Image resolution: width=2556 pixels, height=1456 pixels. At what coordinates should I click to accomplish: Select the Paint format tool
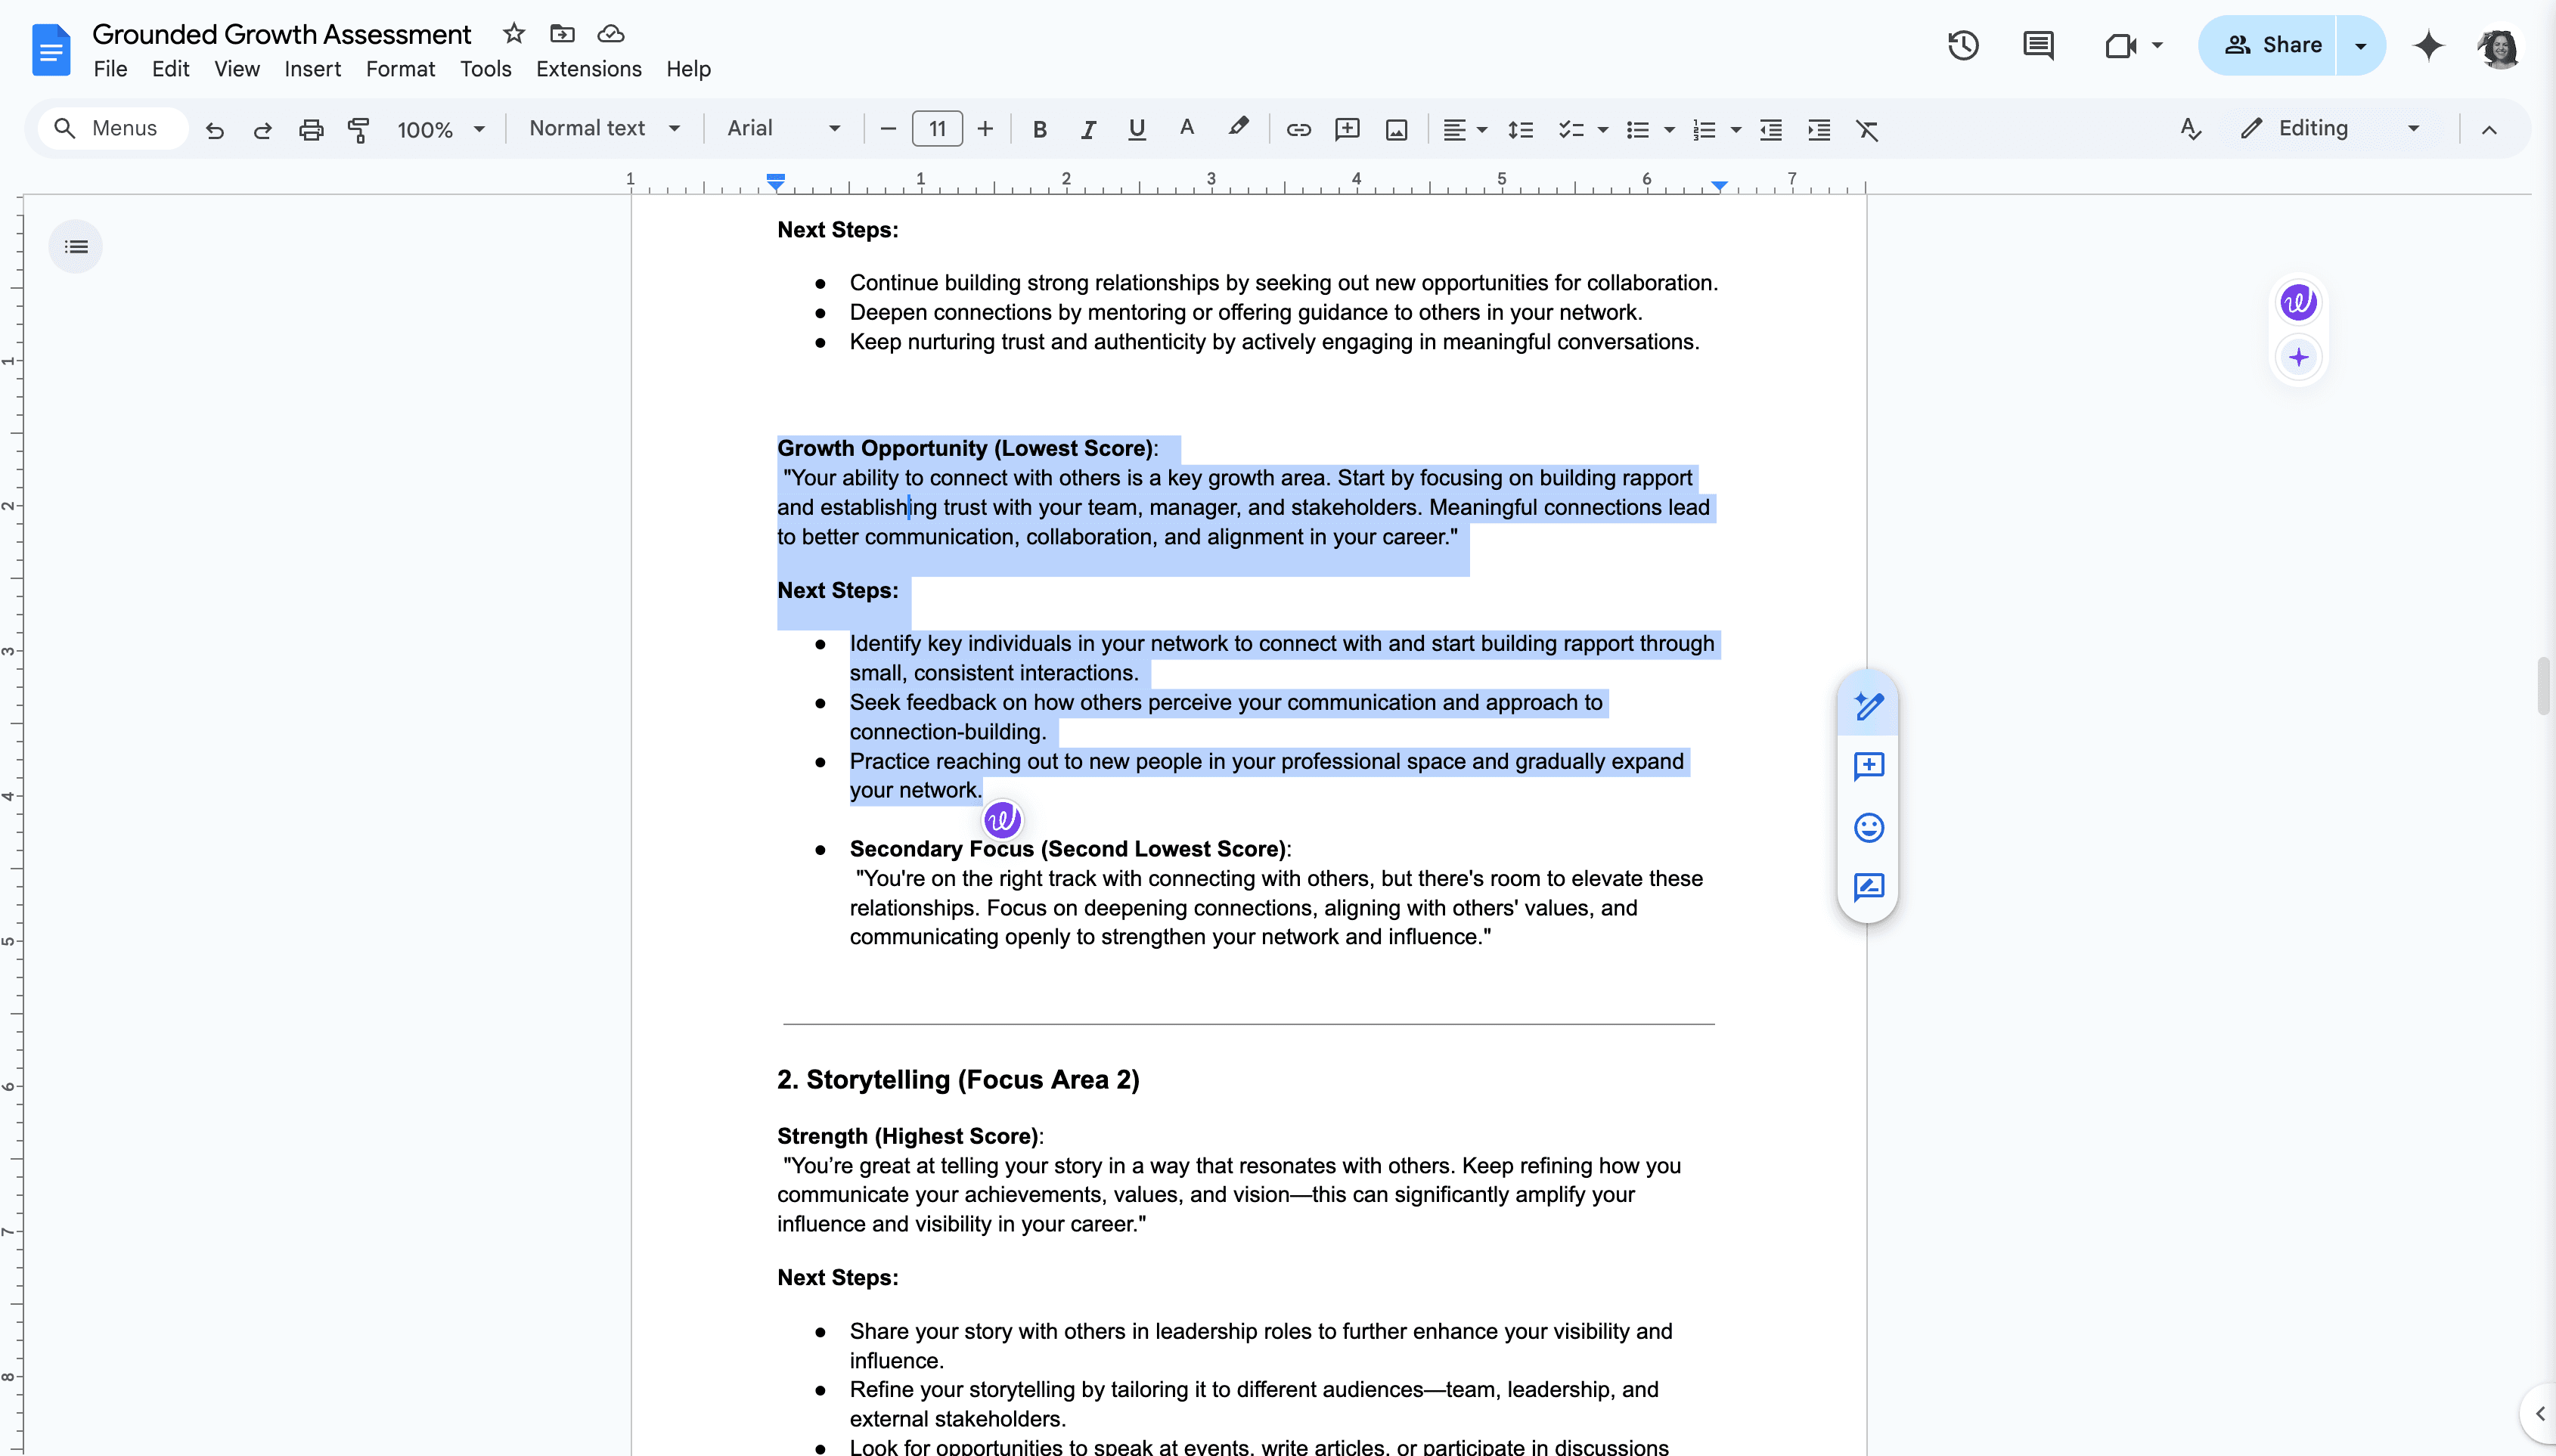pos(358,129)
